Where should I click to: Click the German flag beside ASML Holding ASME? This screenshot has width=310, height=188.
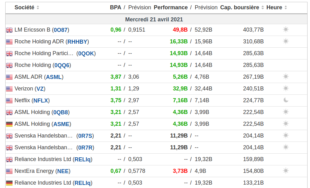tap(9, 124)
